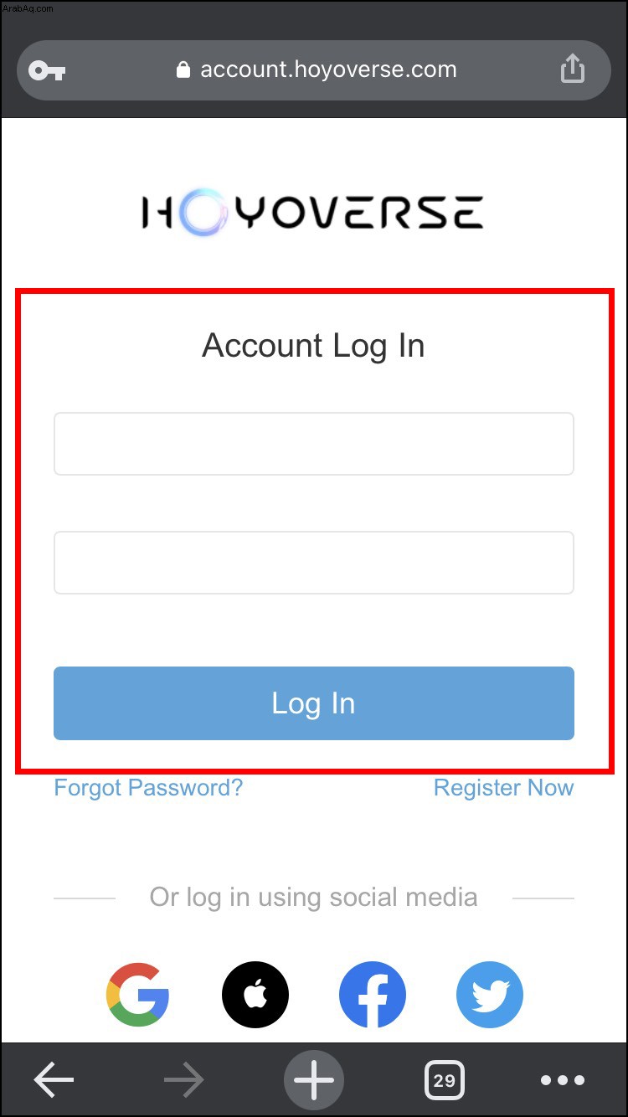Image resolution: width=628 pixels, height=1117 pixels.
Task: Sign in with the Facebook icon
Action: tap(373, 995)
